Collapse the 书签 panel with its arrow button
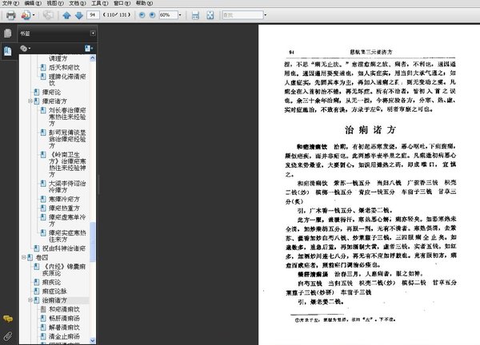The image size is (480, 345). tap(93, 33)
